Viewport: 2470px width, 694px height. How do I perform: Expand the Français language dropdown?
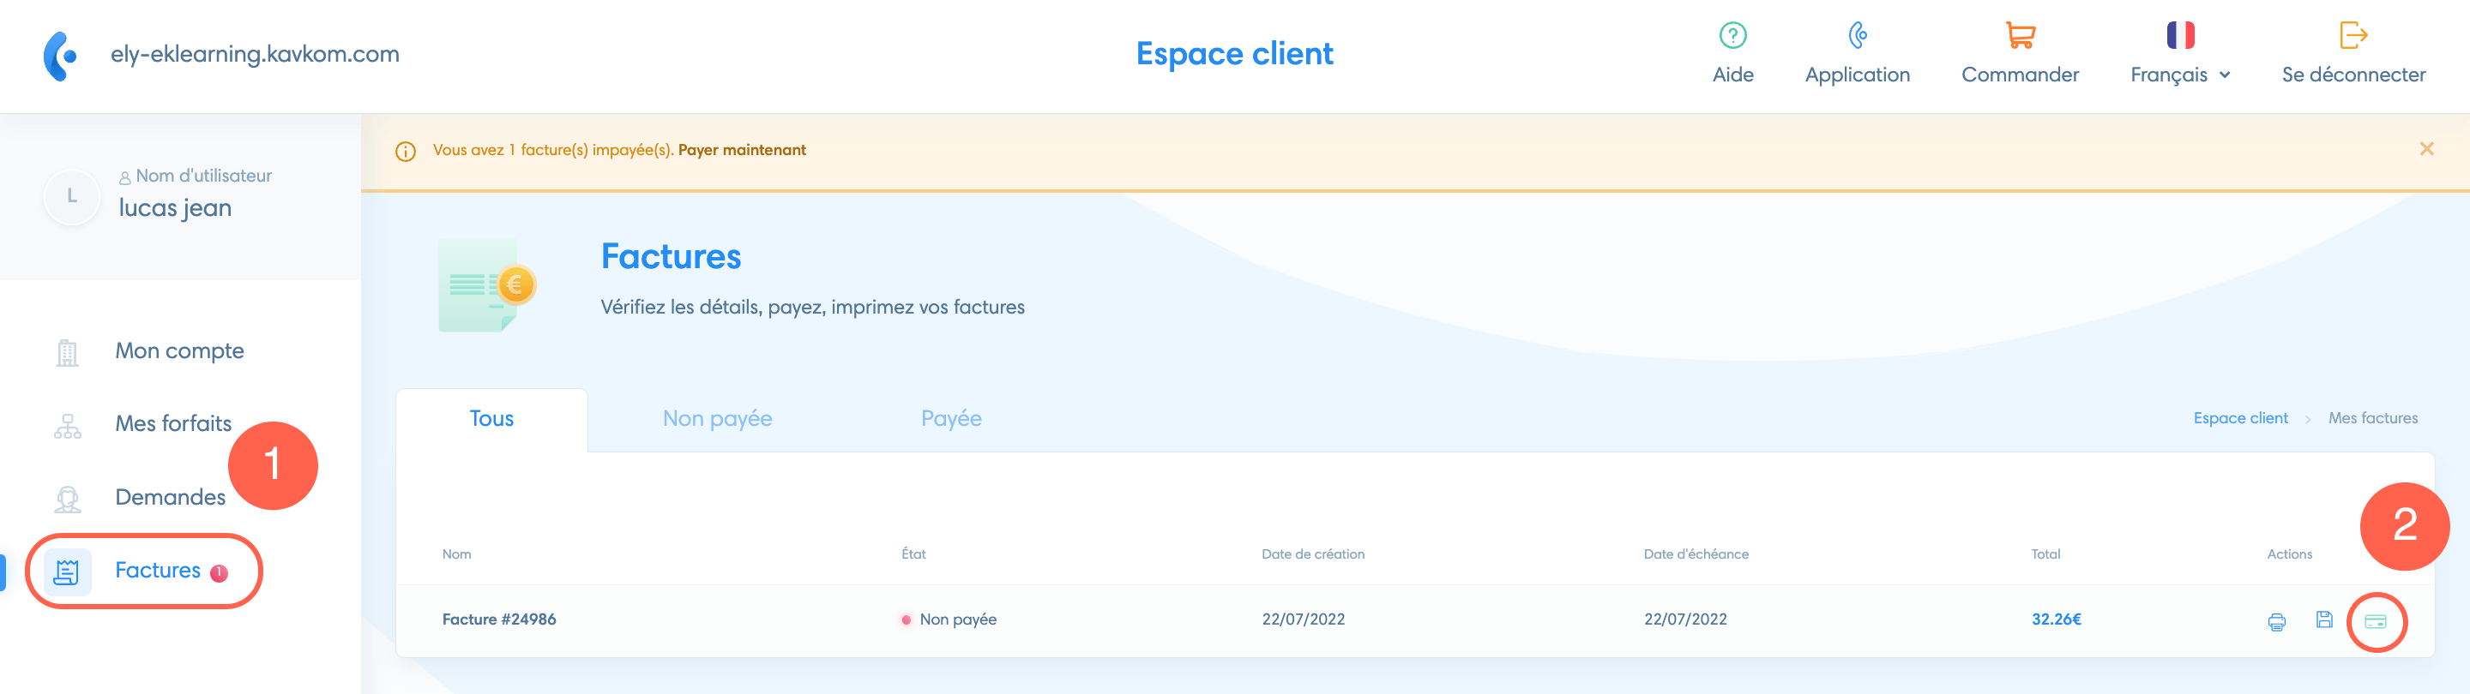2180,75
